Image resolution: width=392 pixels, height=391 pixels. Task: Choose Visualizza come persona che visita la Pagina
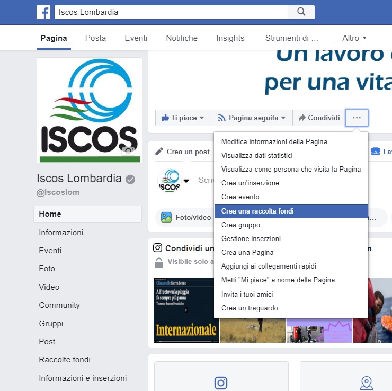(291, 169)
